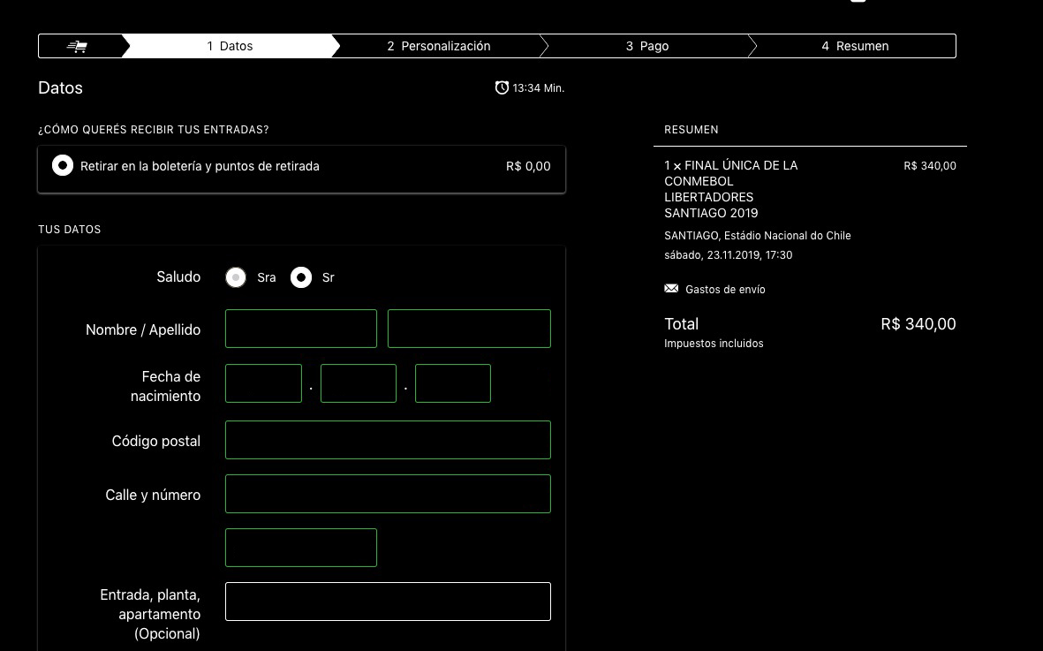Open step 2 Personalización
The image size is (1043, 651).
(438, 46)
